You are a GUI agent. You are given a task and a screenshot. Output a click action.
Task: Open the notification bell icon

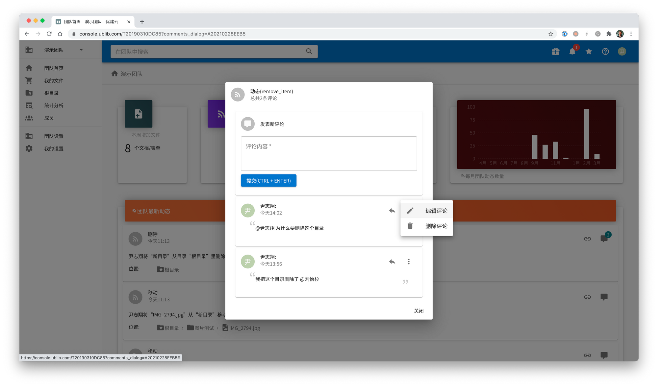[572, 52]
